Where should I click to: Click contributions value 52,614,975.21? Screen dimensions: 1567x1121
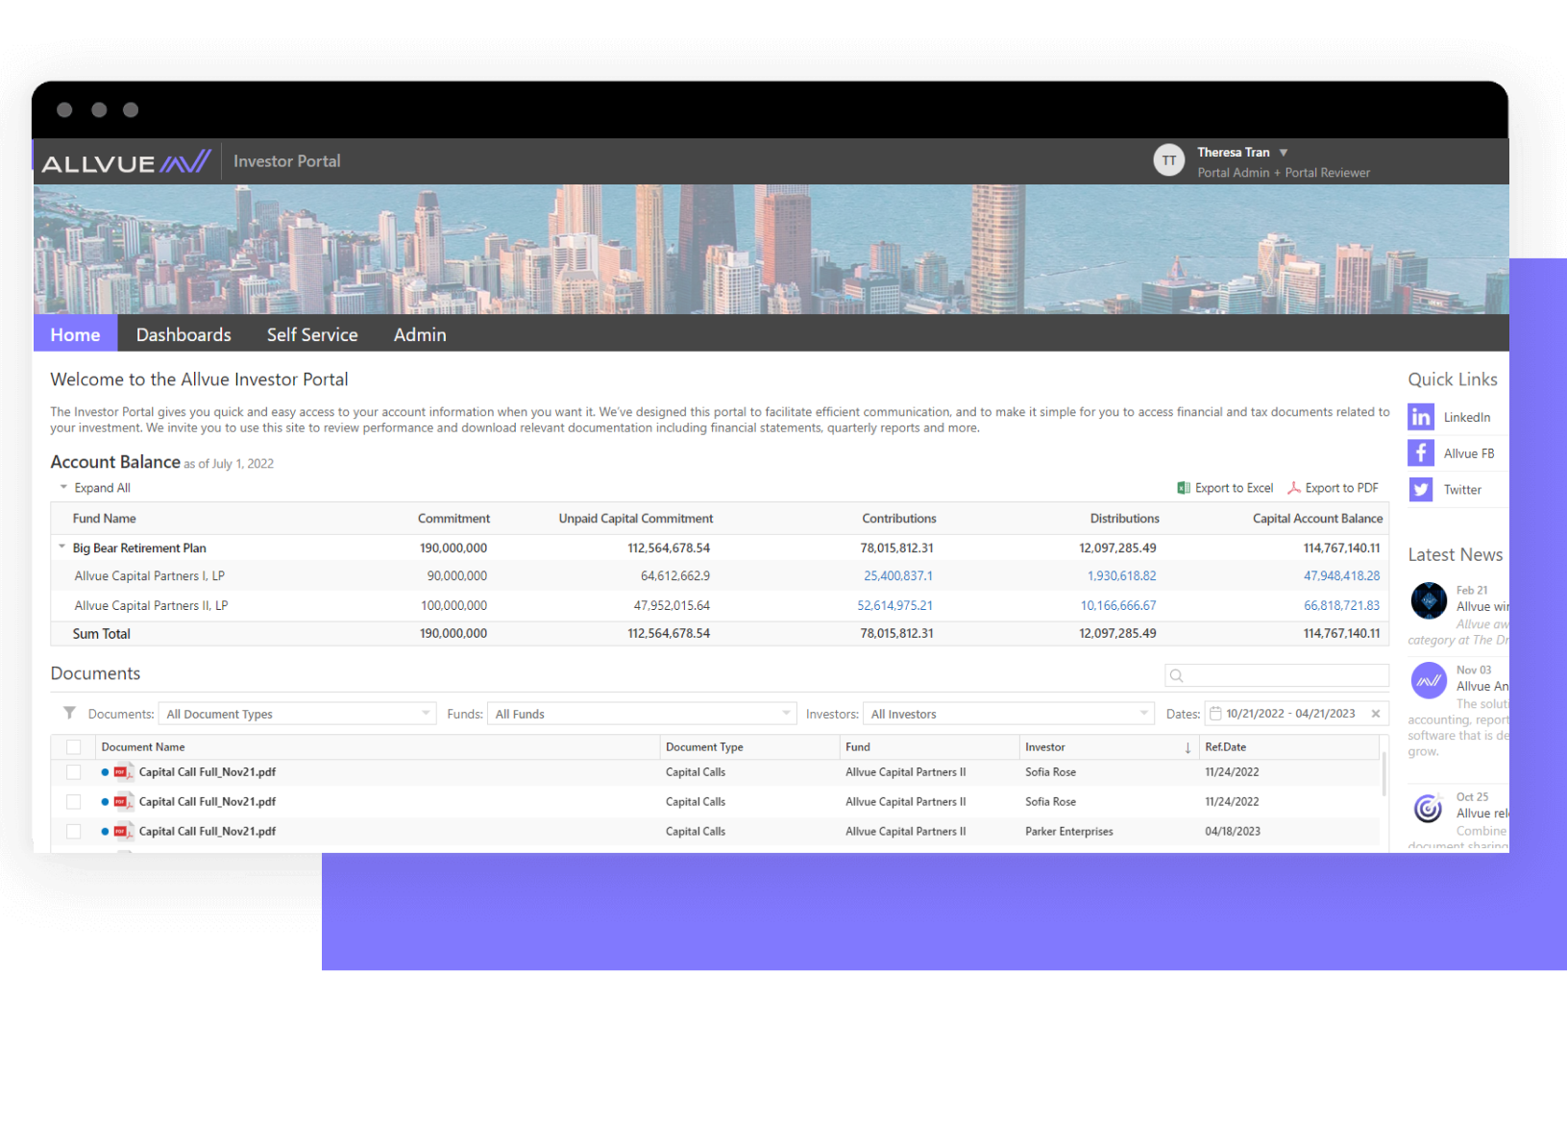click(895, 606)
